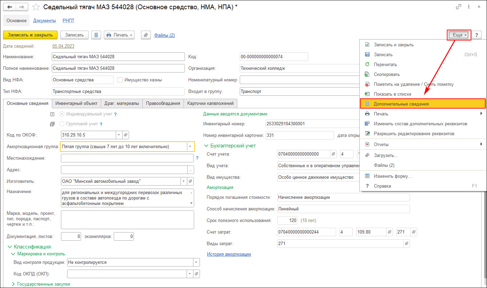Toggle the Имущество казны checkbox
This screenshot has width=487, height=288.
coord(120,80)
